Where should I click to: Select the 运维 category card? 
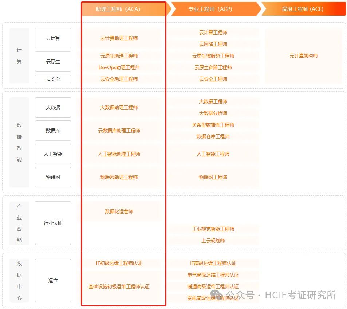point(53,281)
